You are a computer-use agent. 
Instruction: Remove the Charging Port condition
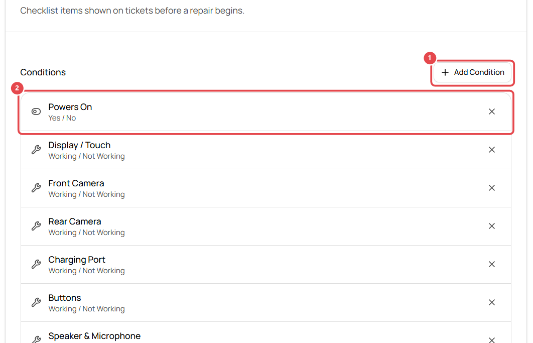(x=491, y=264)
